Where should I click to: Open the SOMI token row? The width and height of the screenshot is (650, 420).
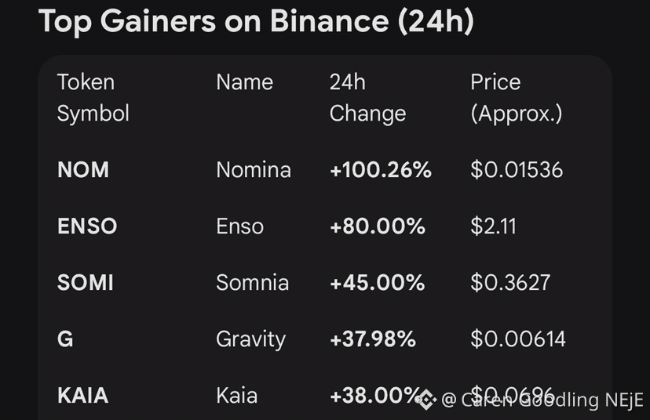pyautogui.click(x=86, y=283)
